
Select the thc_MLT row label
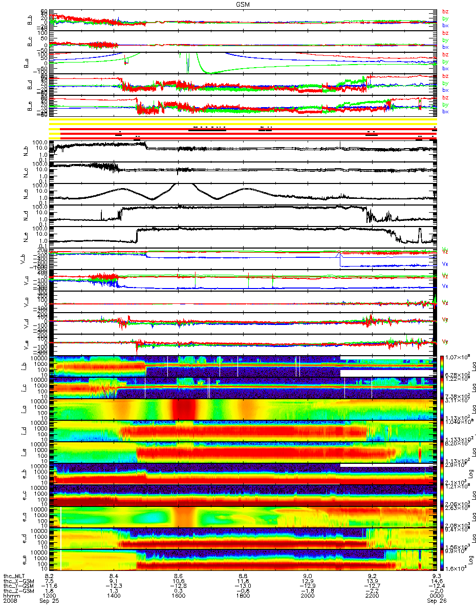[x=15, y=576]
